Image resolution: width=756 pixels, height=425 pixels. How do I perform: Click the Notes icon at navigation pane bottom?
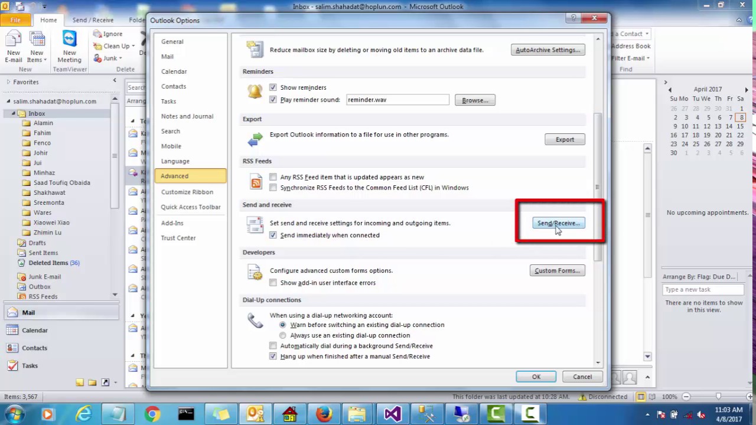[x=80, y=382]
